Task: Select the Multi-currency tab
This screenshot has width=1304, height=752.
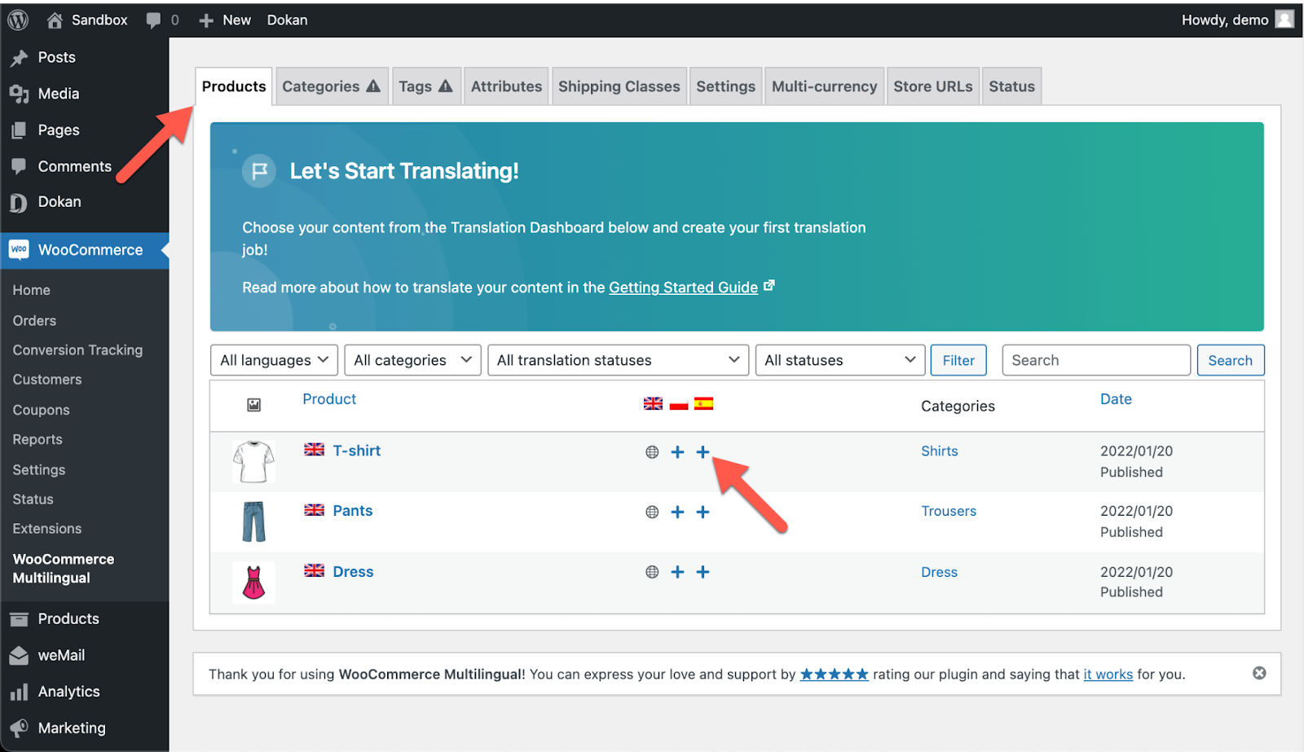Action: [824, 86]
